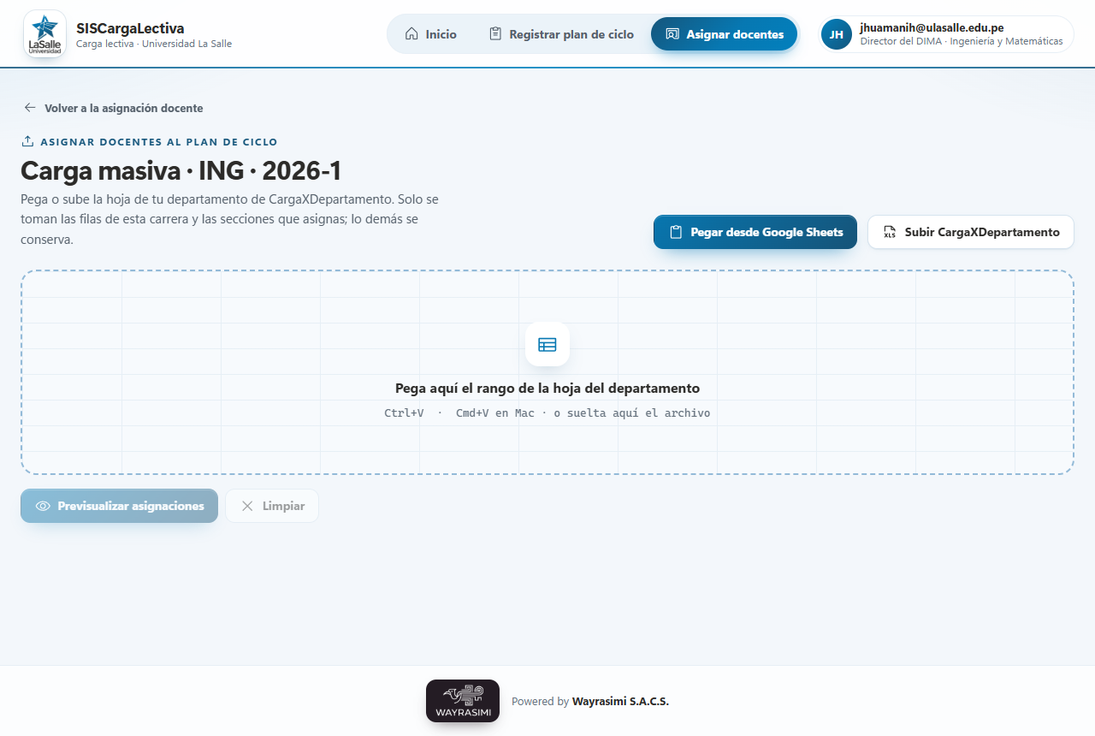Screen dimensions: 1095x736
Task: Click the text Pega aquí el rango de la hoja del departamento
Action: (x=547, y=388)
